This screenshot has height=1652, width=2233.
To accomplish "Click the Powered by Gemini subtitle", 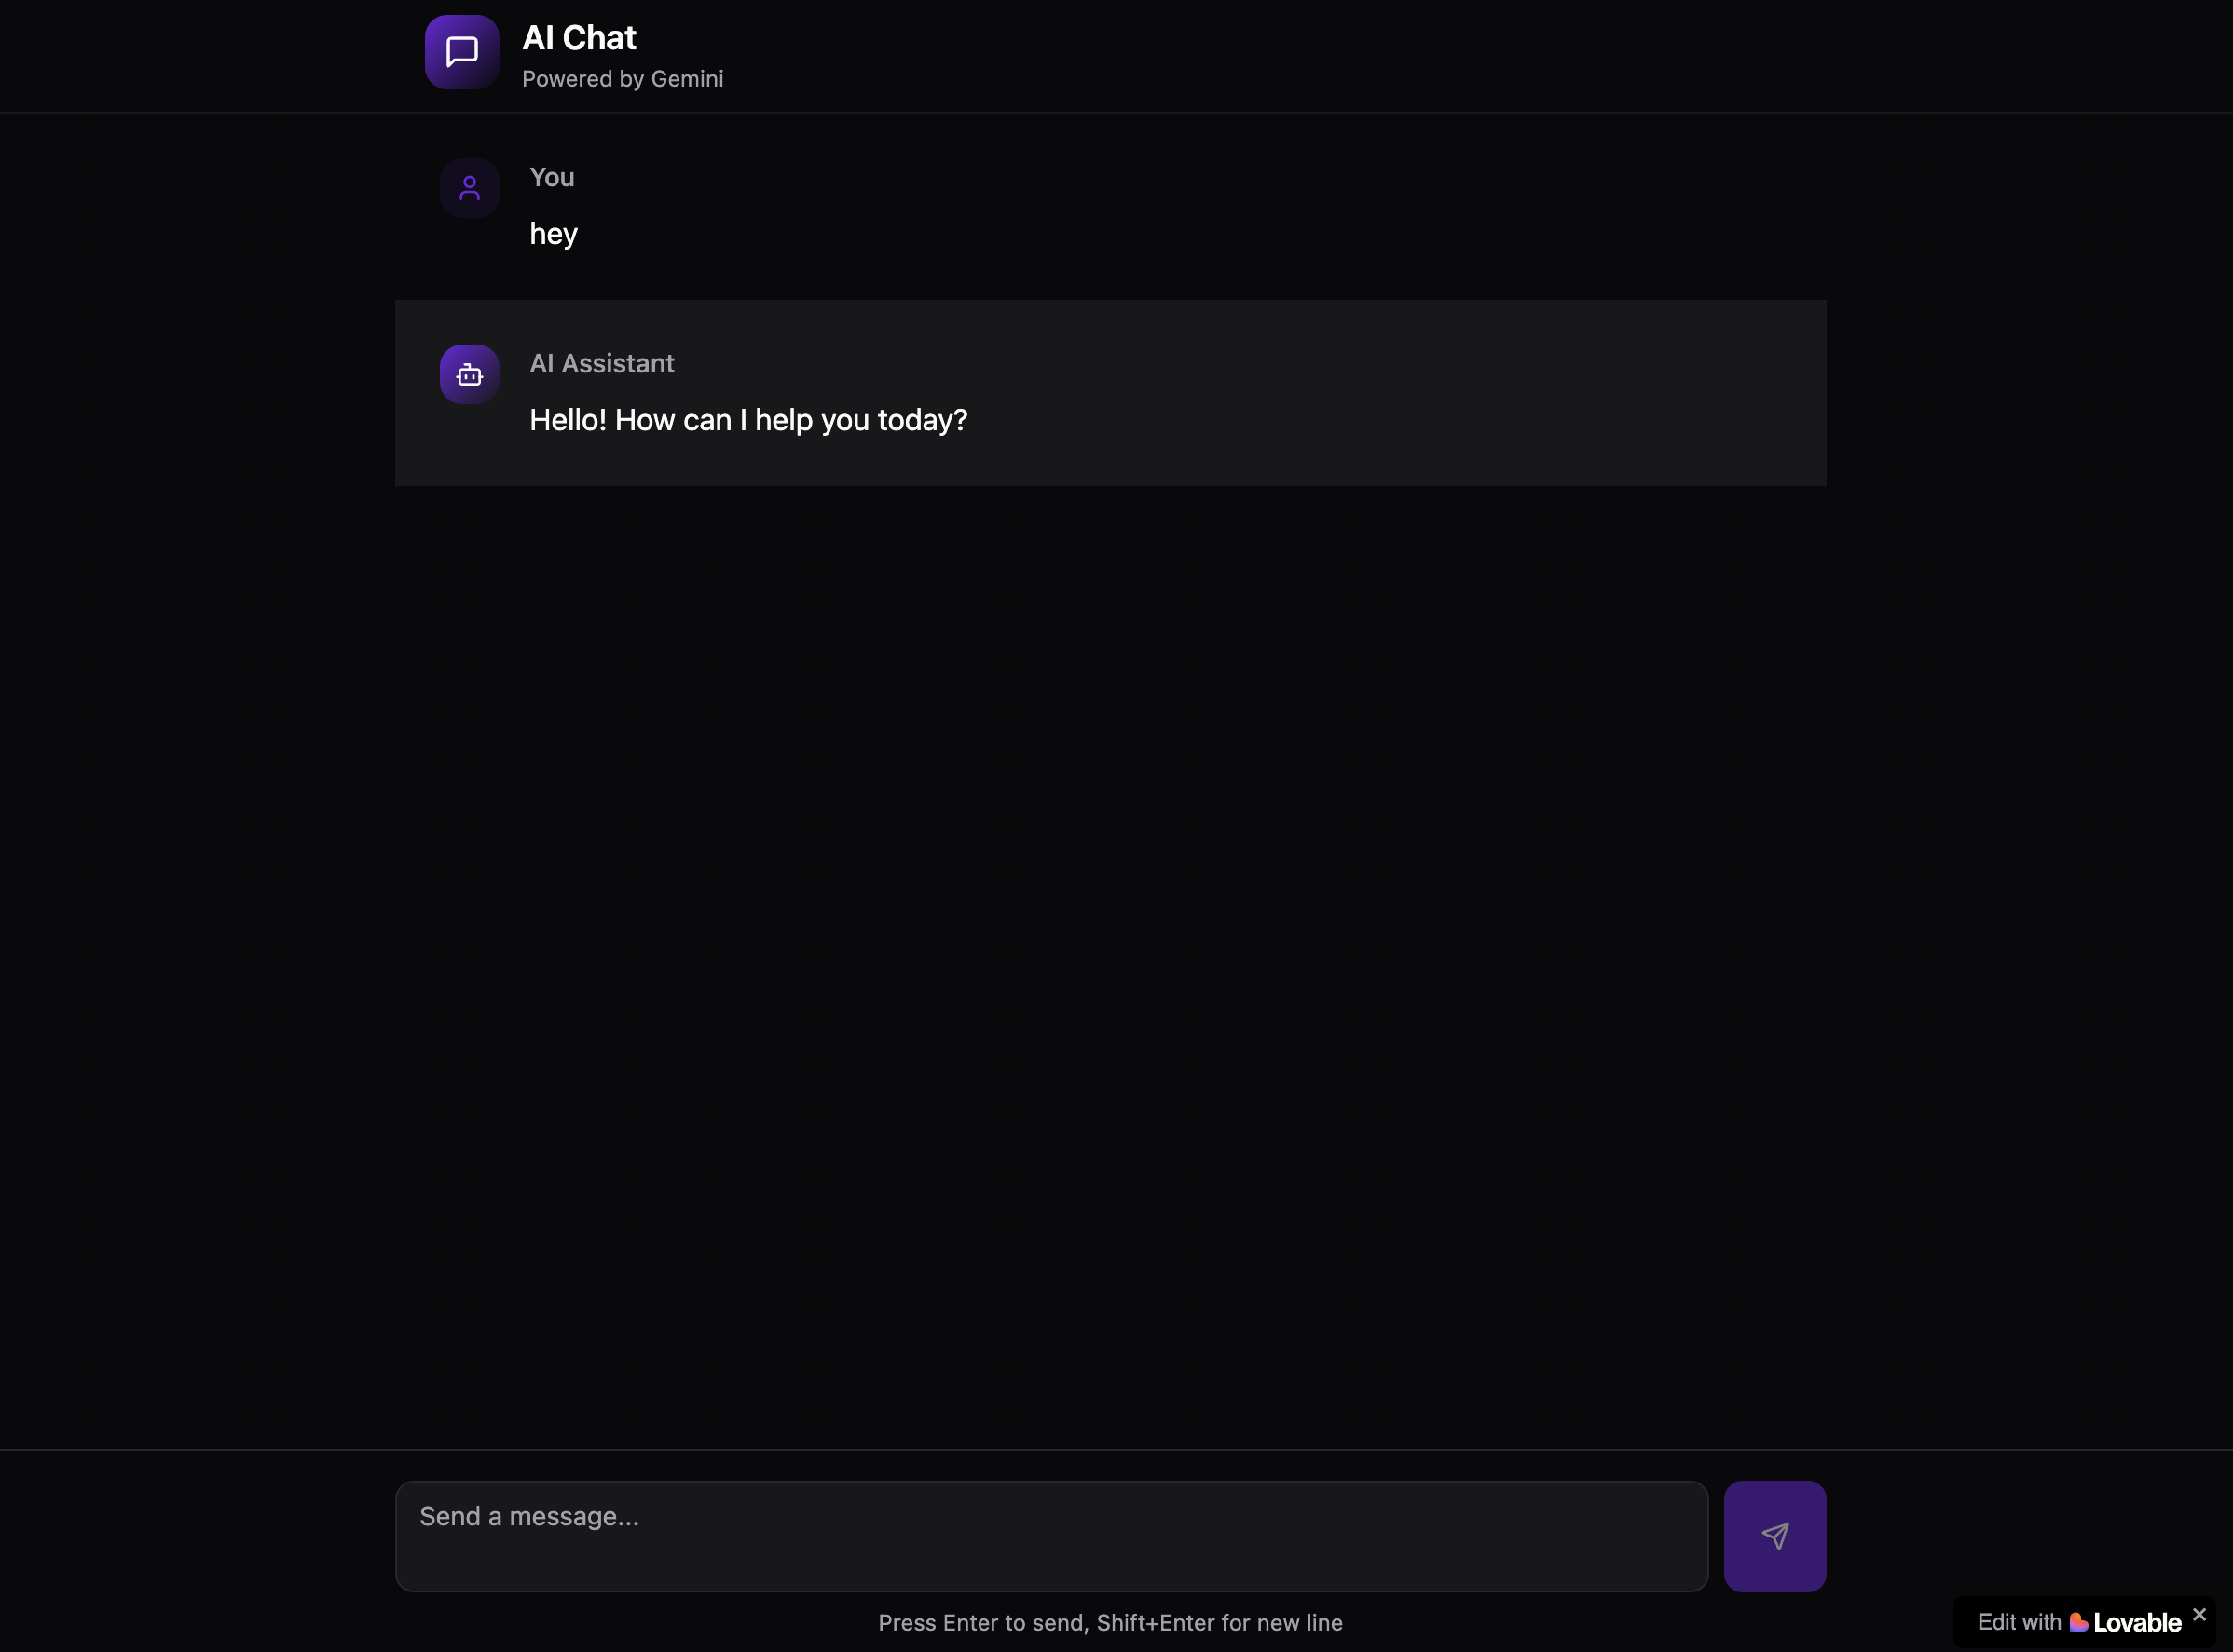I will (622, 79).
